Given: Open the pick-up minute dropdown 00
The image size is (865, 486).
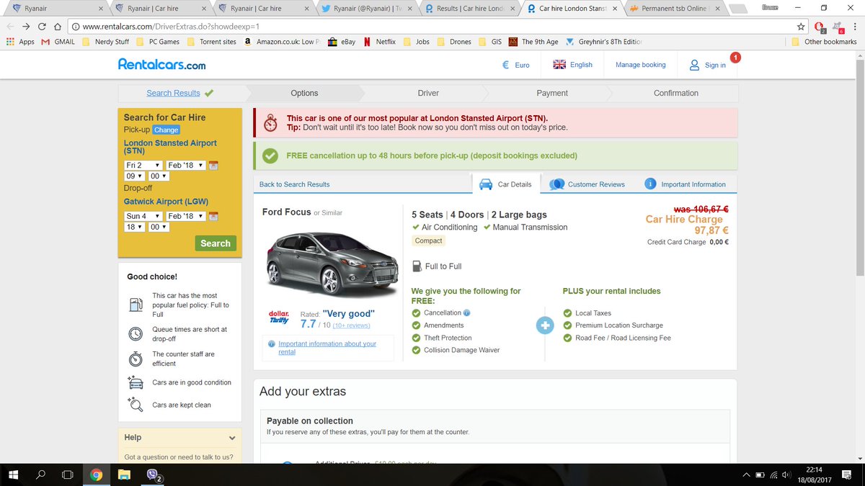Looking at the screenshot, I should pyautogui.click(x=159, y=176).
